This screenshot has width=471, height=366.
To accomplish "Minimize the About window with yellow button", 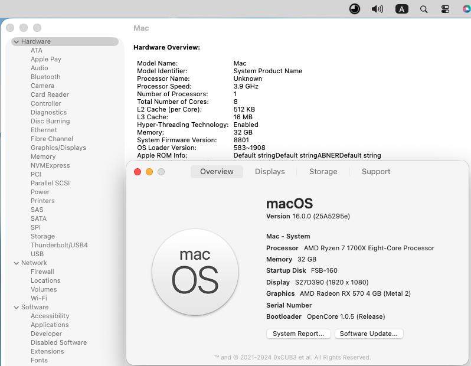I will click(x=149, y=172).
